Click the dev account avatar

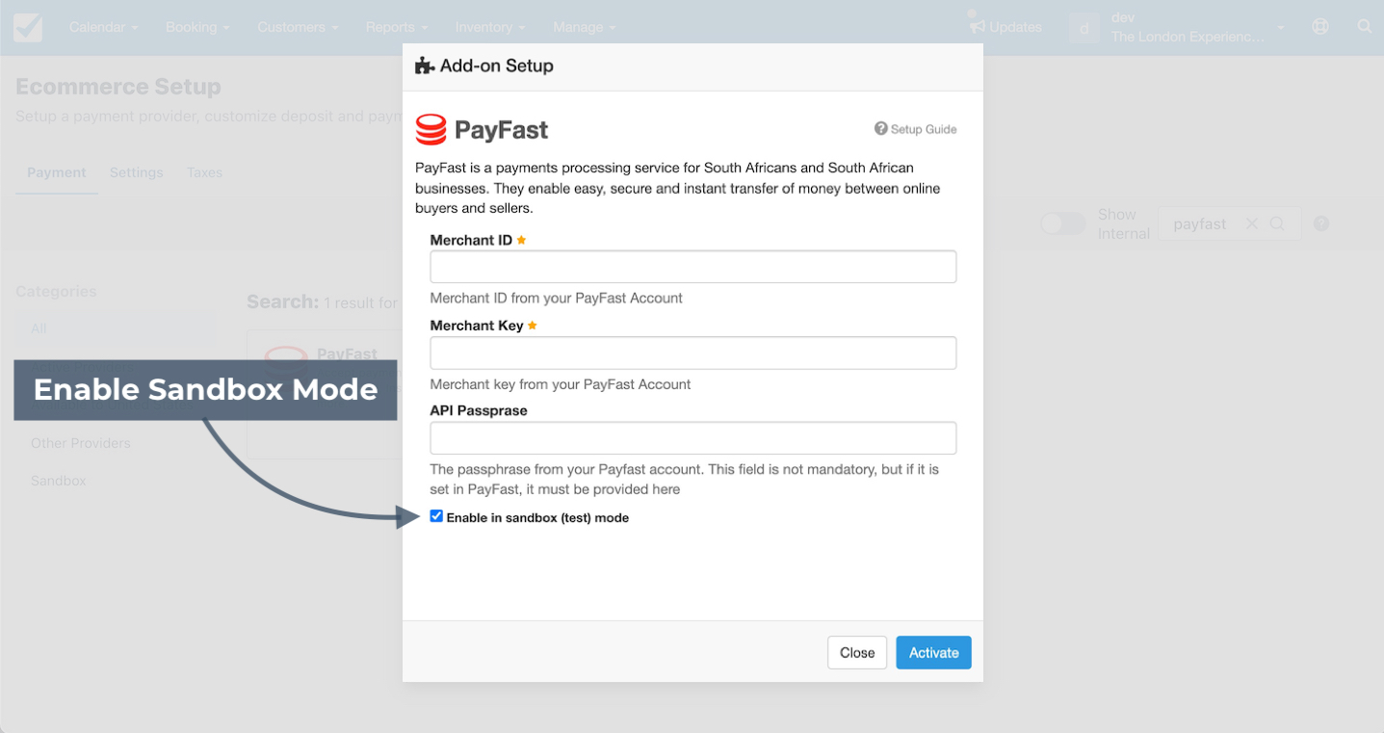point(1084,28)
